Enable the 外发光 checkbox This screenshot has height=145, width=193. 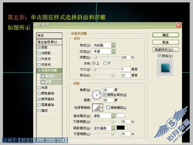tap(39, 59)
